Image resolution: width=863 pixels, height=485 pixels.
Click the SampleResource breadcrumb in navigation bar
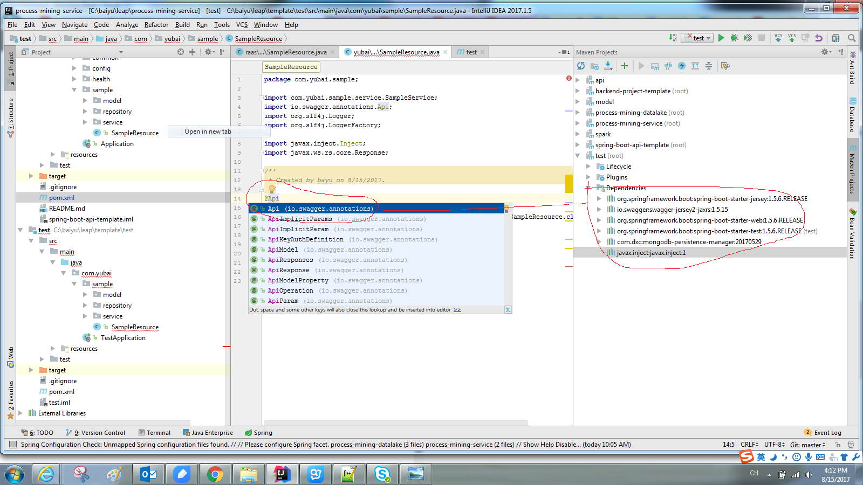[255, 39]
